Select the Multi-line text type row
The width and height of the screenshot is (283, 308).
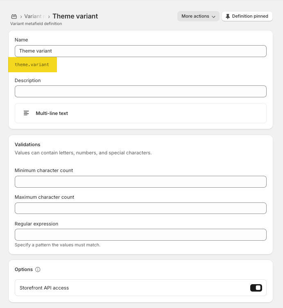pyautogui.click(x=140, y=113)
